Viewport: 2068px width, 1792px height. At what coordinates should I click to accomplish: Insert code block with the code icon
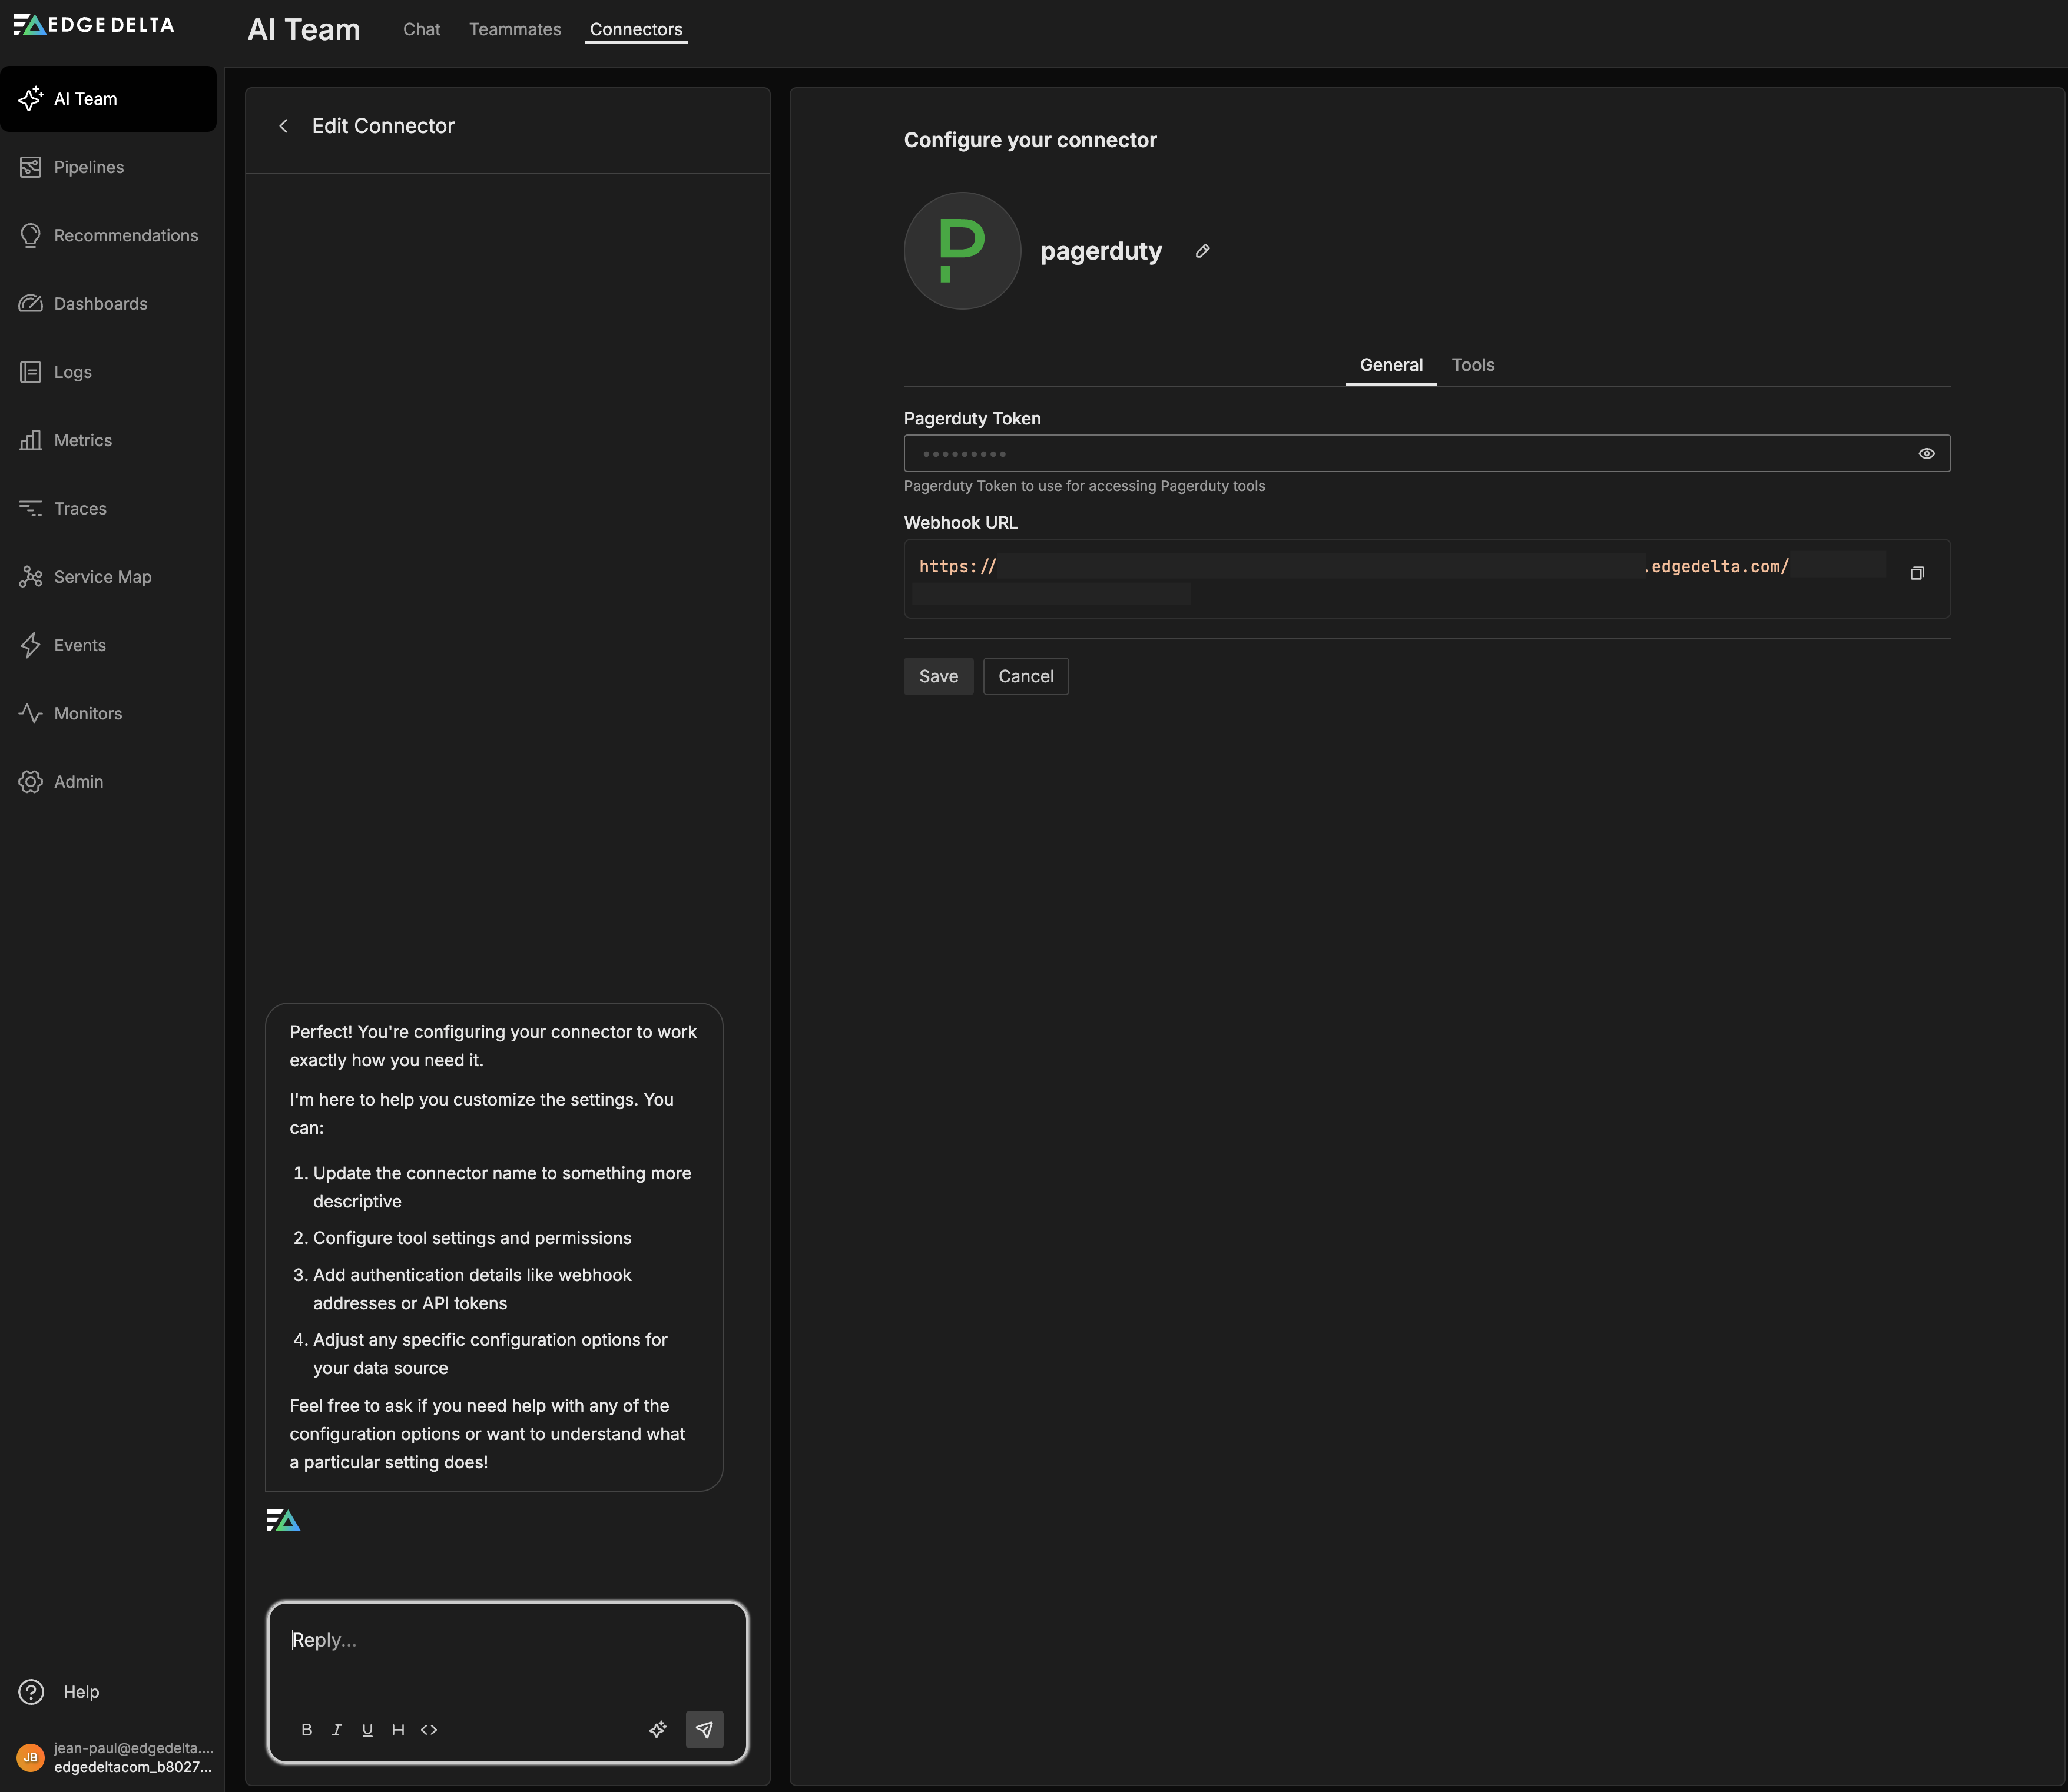429,1729
